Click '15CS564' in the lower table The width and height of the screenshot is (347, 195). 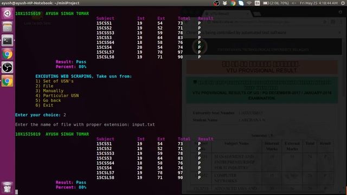point(105,163)
